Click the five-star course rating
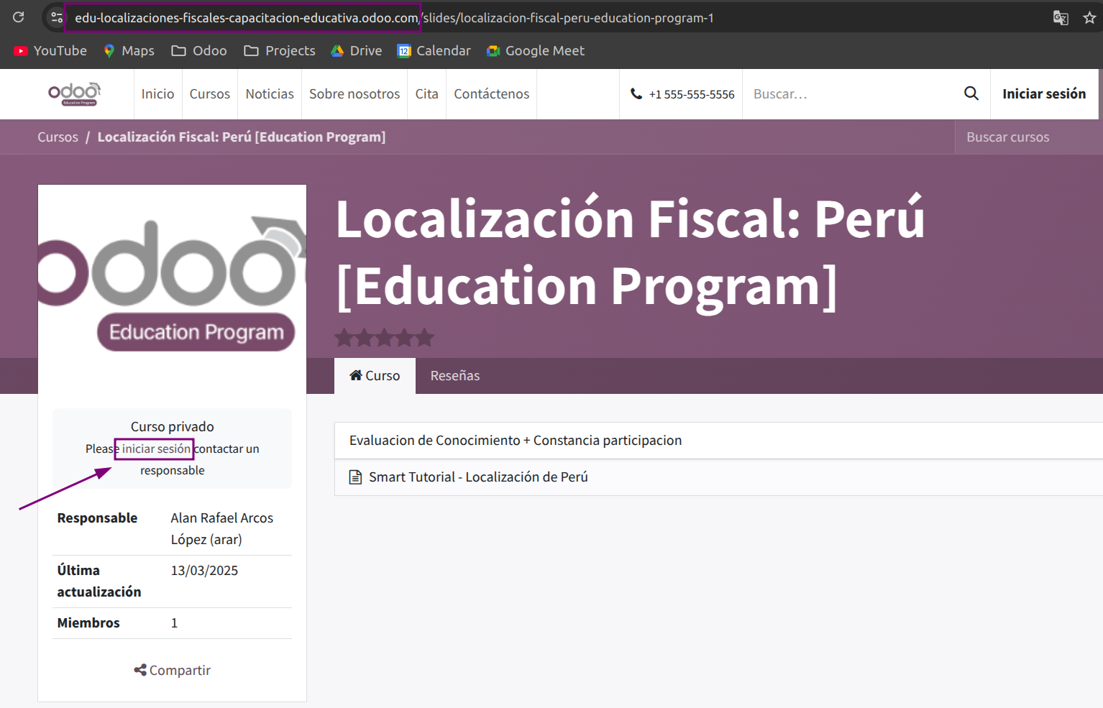This screenshot has width=1103, height=708. click(385, 337)
